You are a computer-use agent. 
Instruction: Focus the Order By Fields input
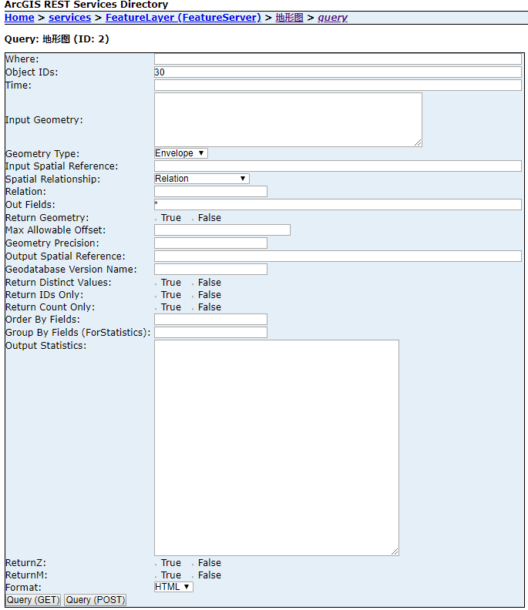[x=210, y=320]
